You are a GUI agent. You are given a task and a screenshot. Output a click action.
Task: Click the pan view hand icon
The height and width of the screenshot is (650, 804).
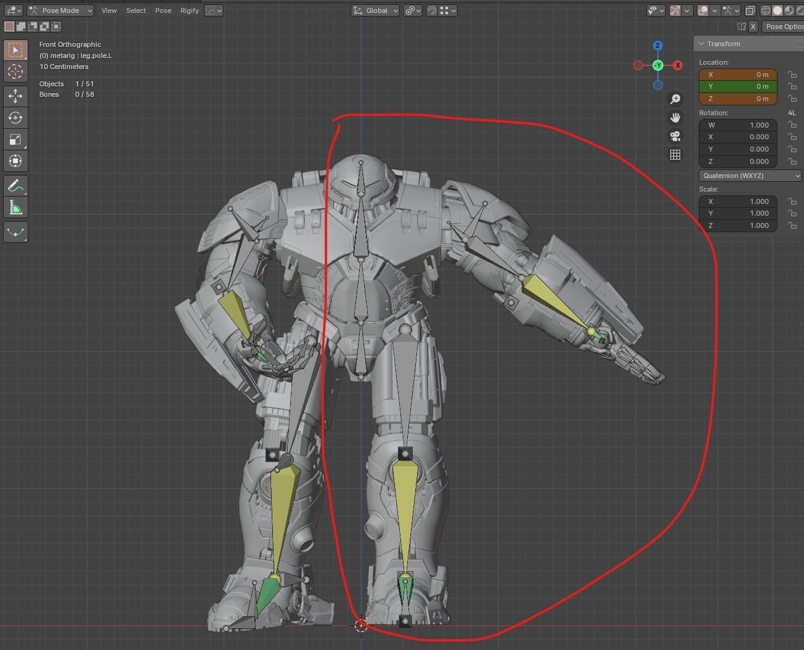(x=675, y=118)
